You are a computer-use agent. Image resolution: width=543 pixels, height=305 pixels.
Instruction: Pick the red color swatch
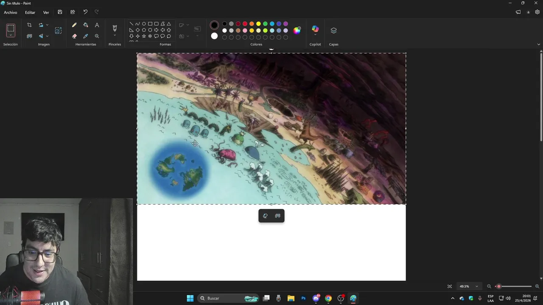[245, 24]
